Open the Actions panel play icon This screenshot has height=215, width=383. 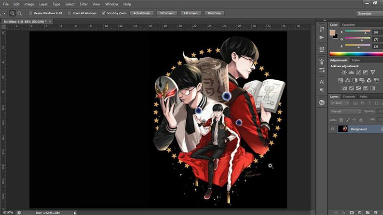point(322,37)
